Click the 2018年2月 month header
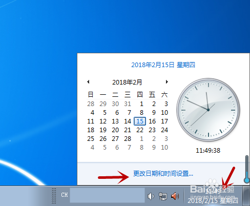The height and width of the screenshot is (206, 250). 127,83
